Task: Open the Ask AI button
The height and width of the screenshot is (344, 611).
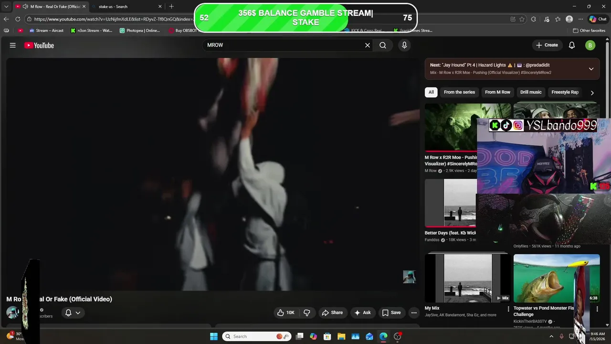Action: point(363,312)
